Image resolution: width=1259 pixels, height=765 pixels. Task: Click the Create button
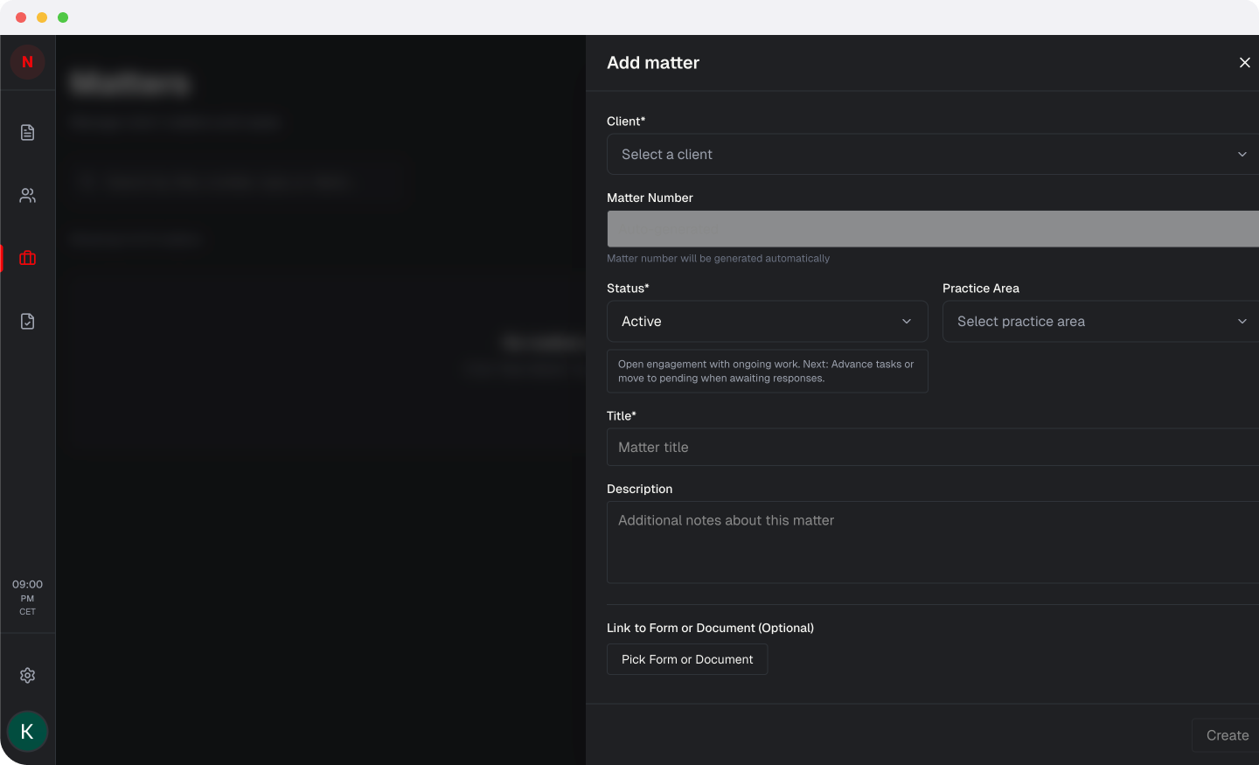1227,735
